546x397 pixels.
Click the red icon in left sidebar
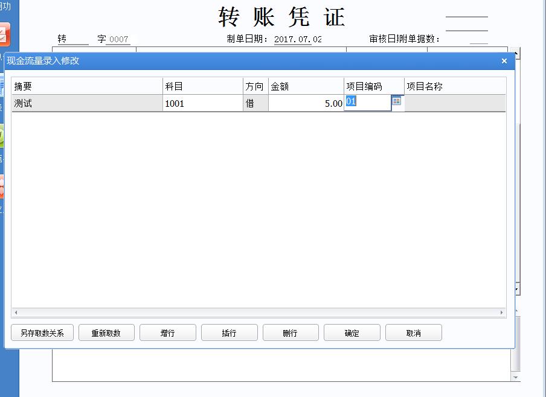click(x=4, y=34)
